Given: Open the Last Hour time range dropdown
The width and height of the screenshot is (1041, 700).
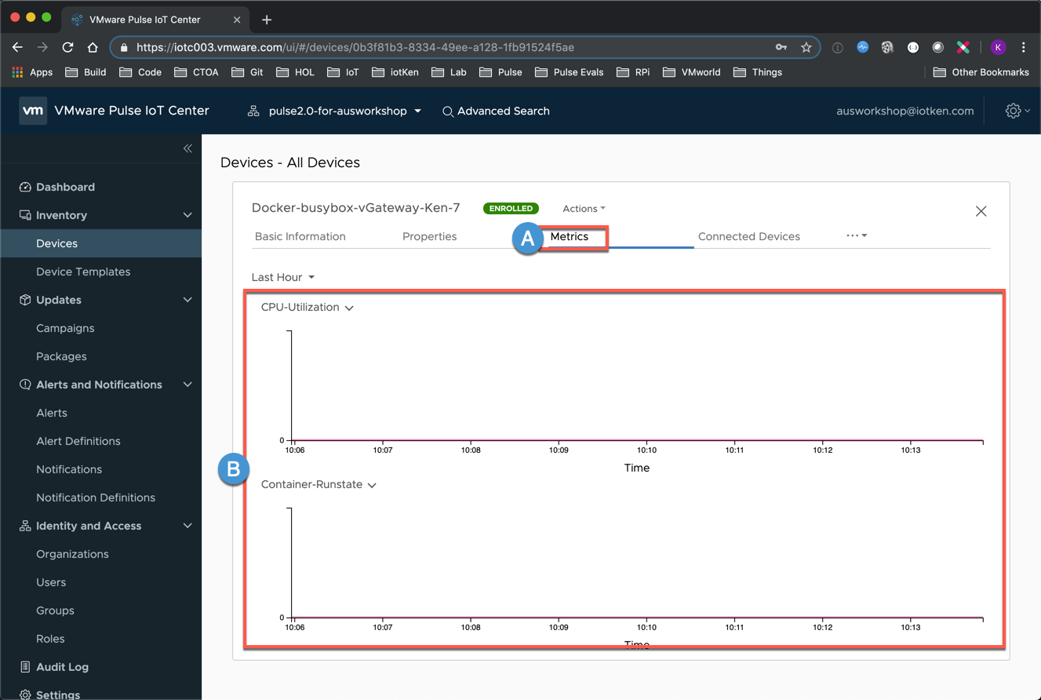Looking at the screenshot, I should 282,277.
